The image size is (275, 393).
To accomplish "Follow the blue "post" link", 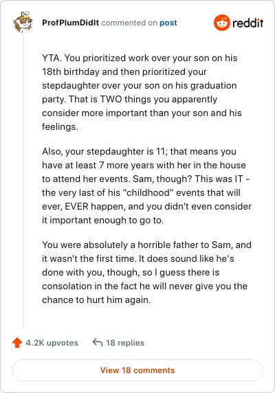I will [168, 23].
